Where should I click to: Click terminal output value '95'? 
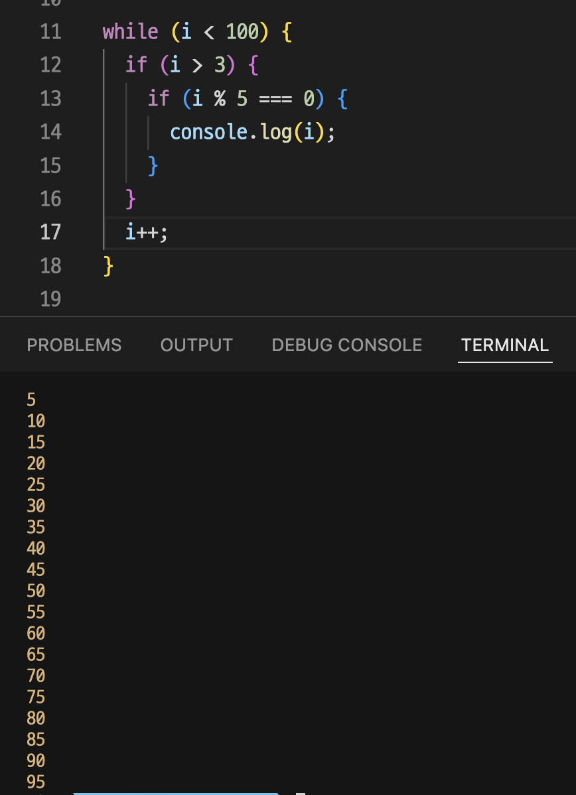[x=36, y=782]
